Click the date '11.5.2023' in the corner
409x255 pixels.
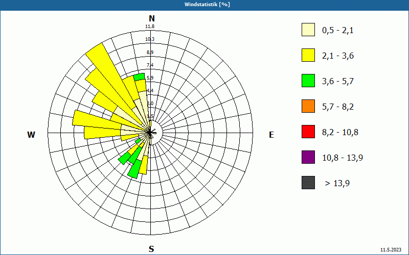391,250
